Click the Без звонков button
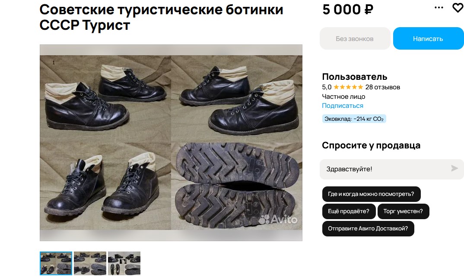 coord(355,38)
